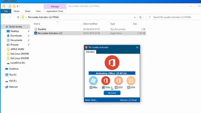
Task: Click the Re-Loader Activator v2.2 application icon
Action: click(x=35, y=33)
